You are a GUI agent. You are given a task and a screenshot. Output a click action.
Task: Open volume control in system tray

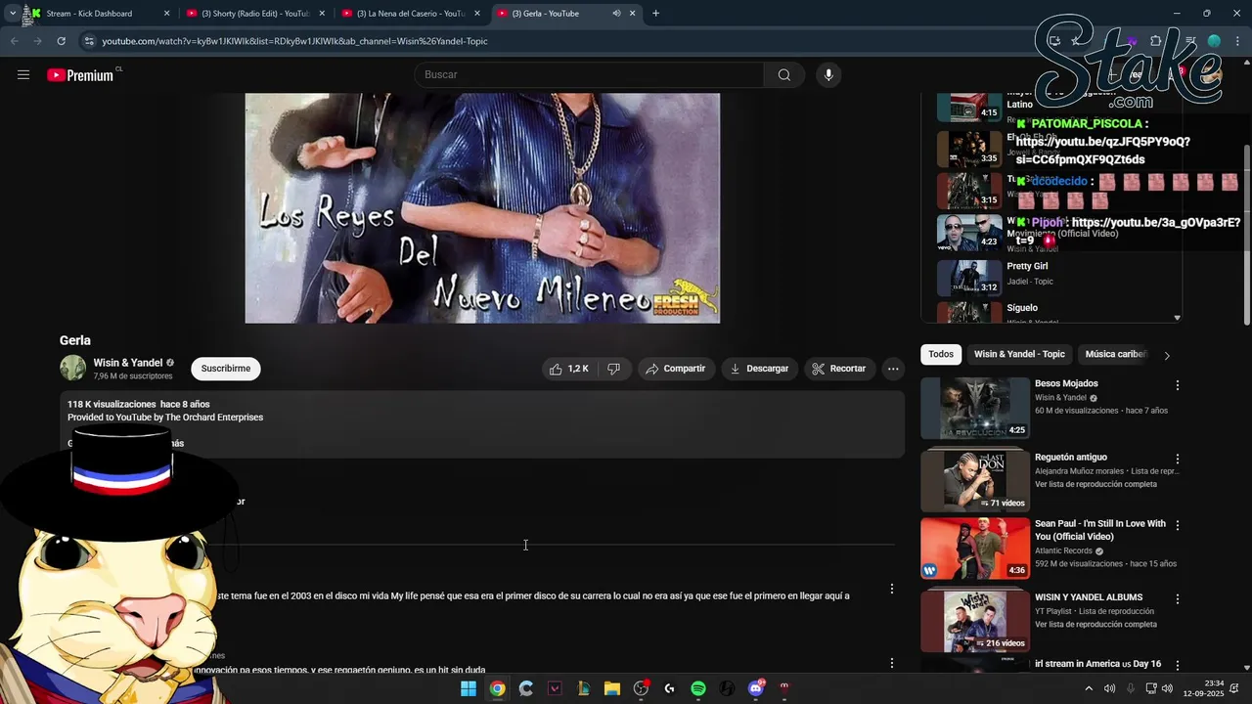pyautogui.click(x=1167, y=688)
